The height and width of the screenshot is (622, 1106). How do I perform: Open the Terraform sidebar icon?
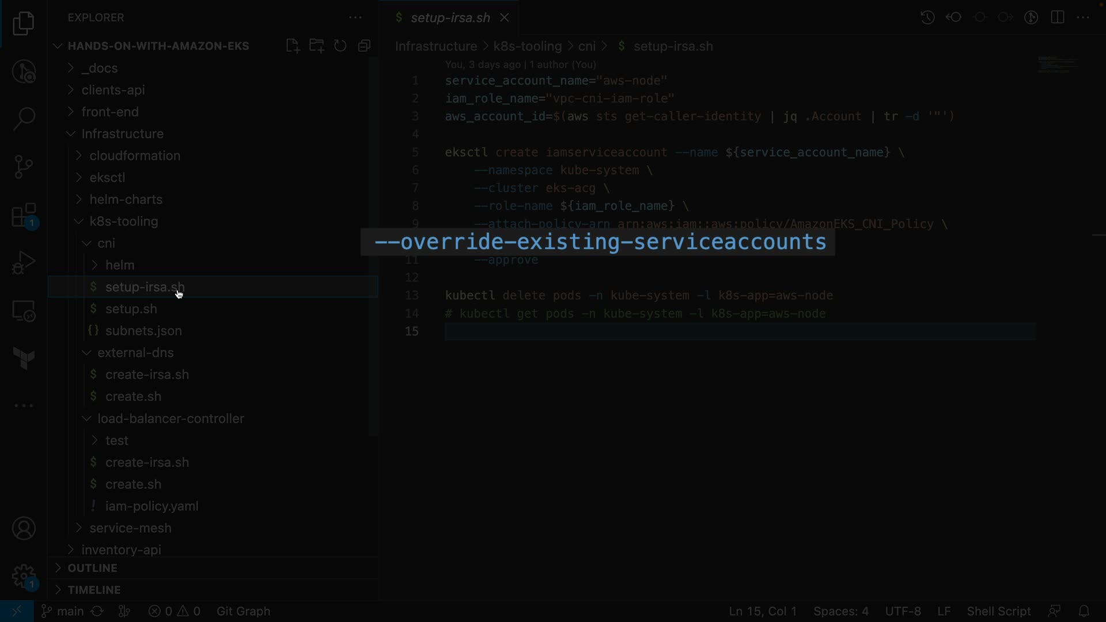[24, 358]
